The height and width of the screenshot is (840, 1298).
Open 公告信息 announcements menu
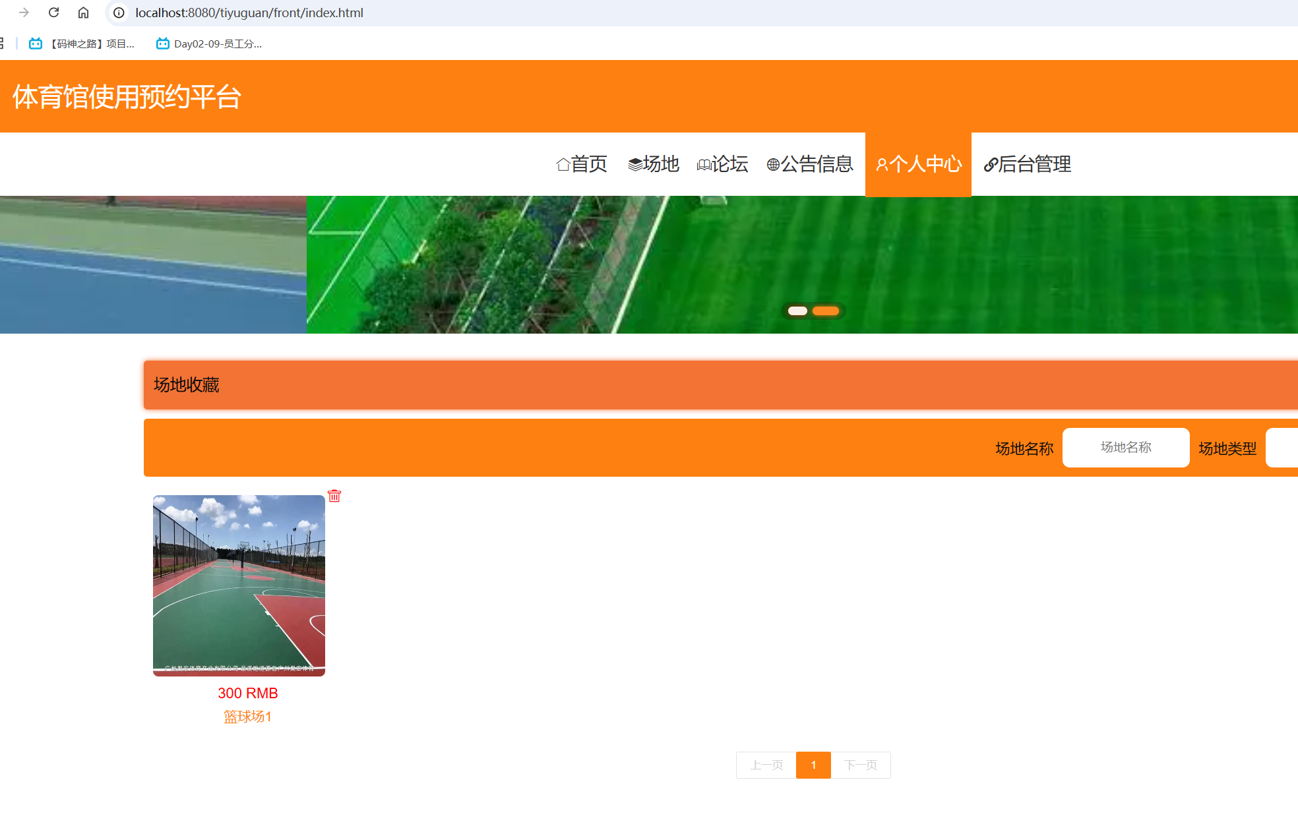tap(809, 164)
